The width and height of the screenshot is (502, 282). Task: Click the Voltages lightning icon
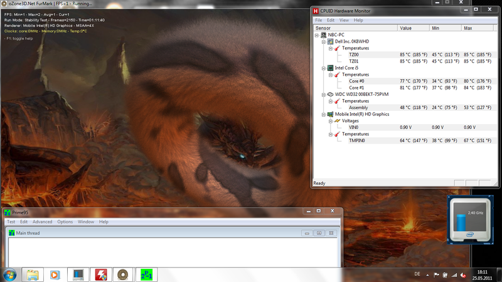(337, 121)
